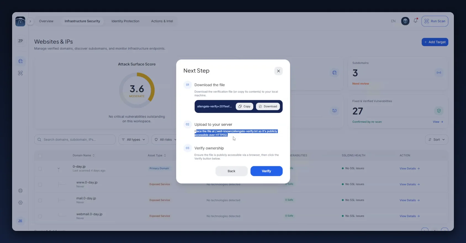Click globe icon on card behind dialog
The image size is (466, 243).
[334, 73]
